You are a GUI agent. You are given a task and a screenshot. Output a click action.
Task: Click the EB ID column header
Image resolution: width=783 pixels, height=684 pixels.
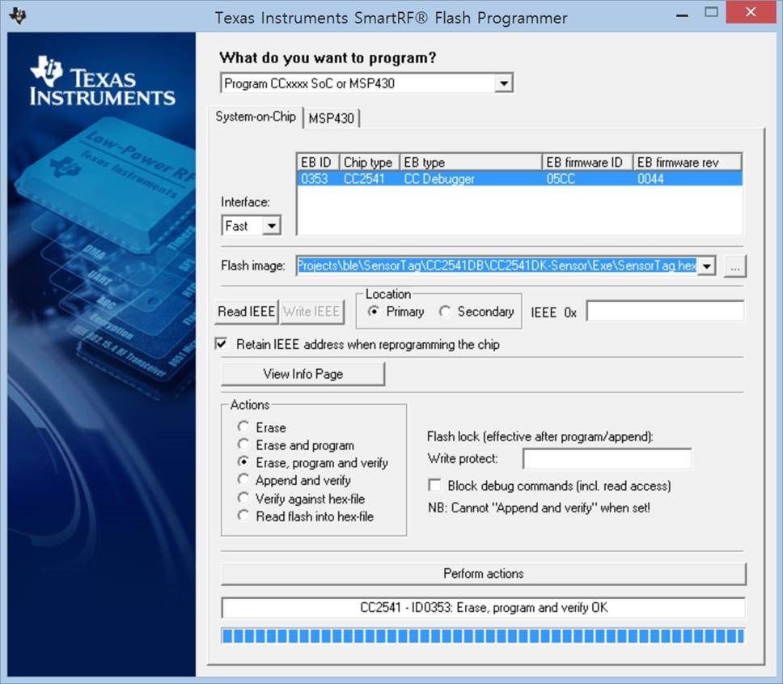[318, 163]
